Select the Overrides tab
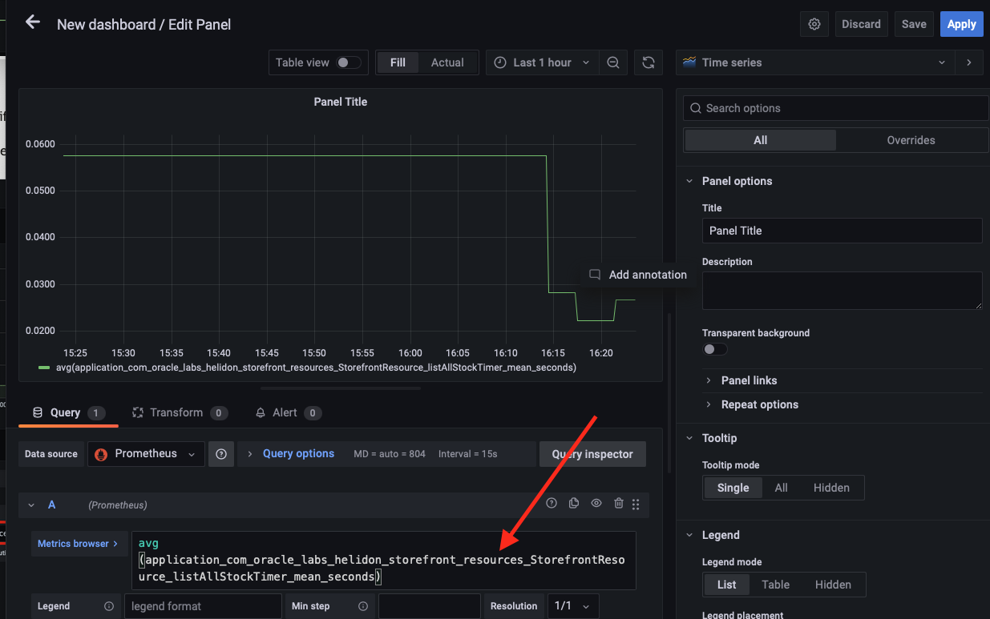Viewport: 990px width, 619px height. coord(911,140)
